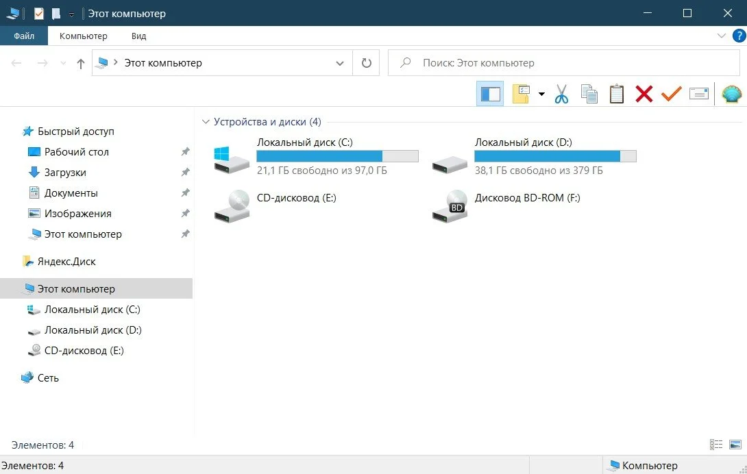Click the orange checkmark properties icon
The image size is (747, 474).
(x=671, y=94)
